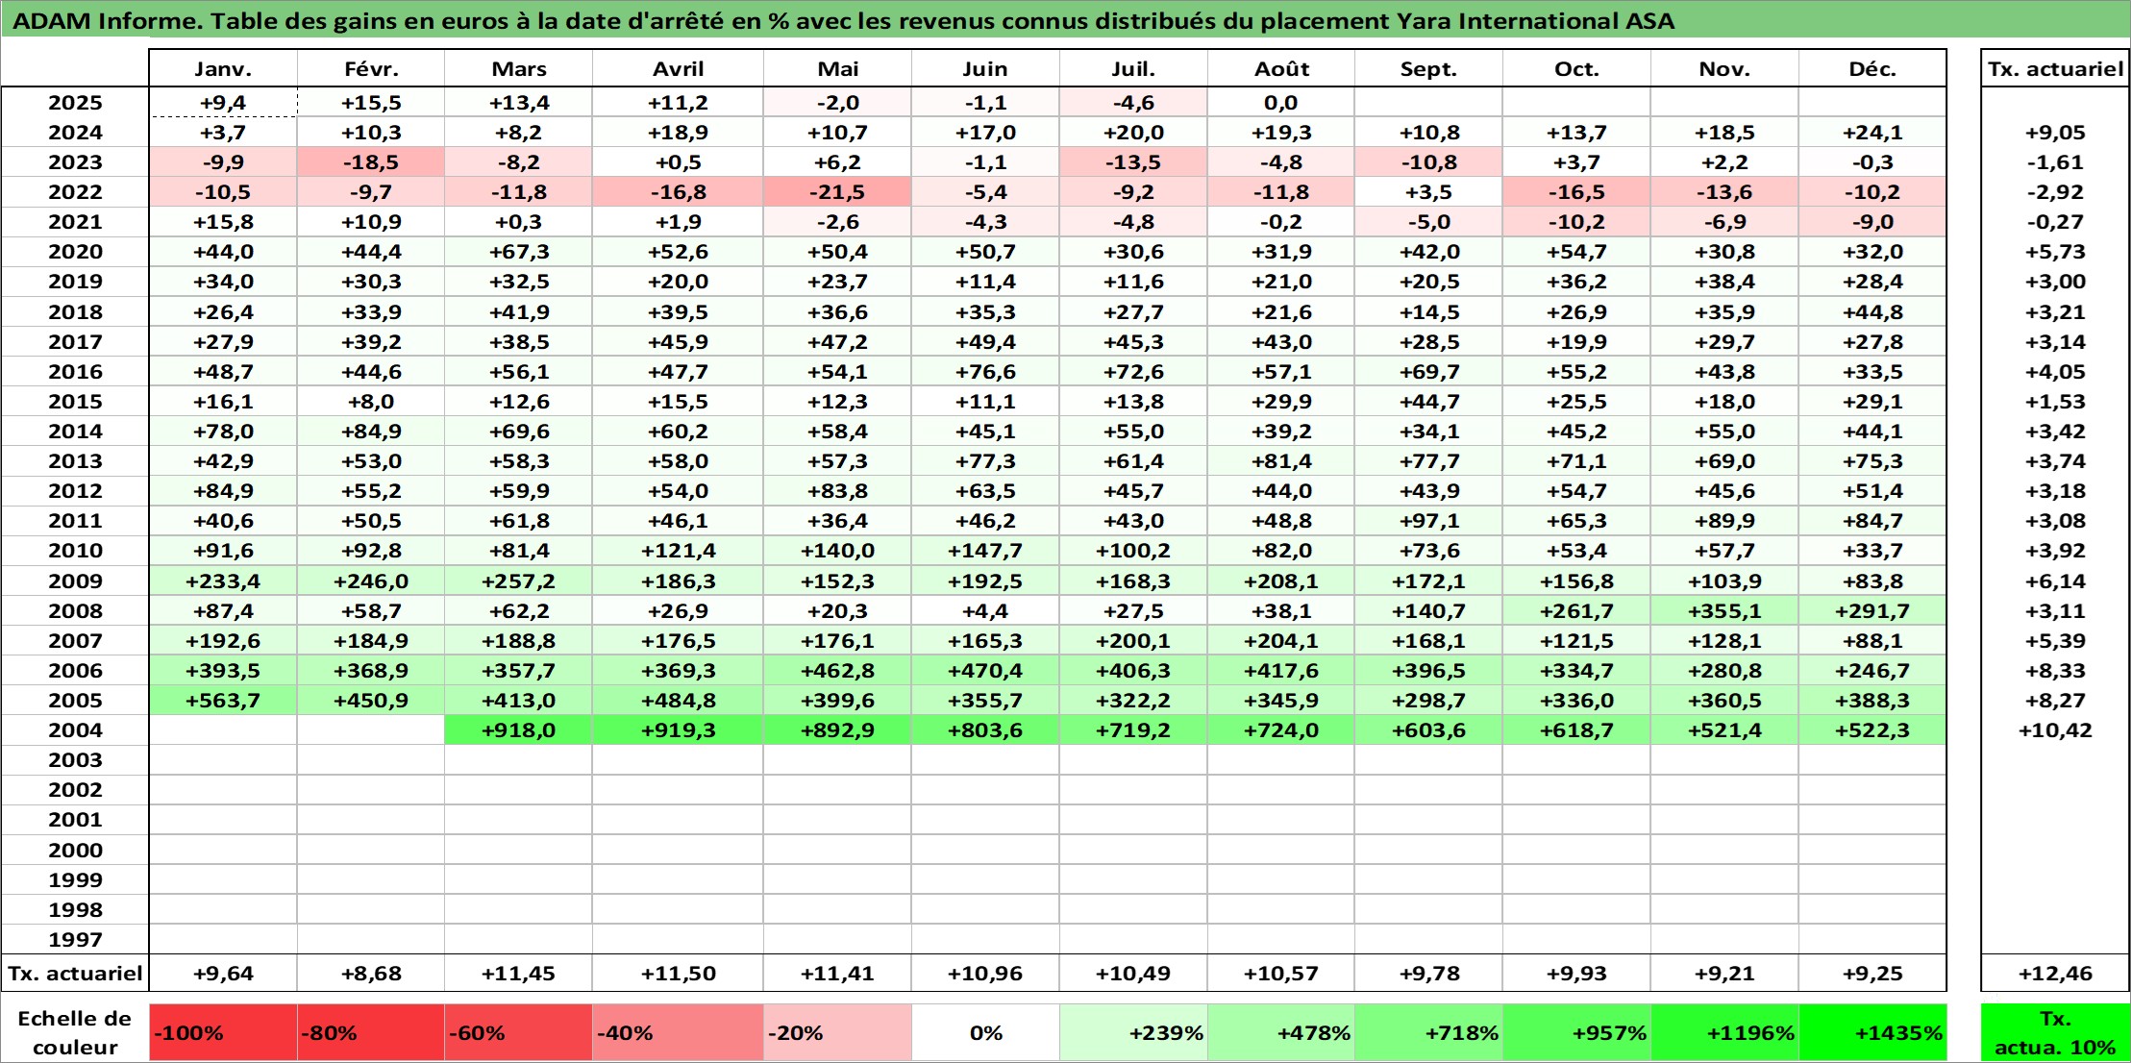Click the value +3,5 for September 2022

click(x=1428, y=192)
